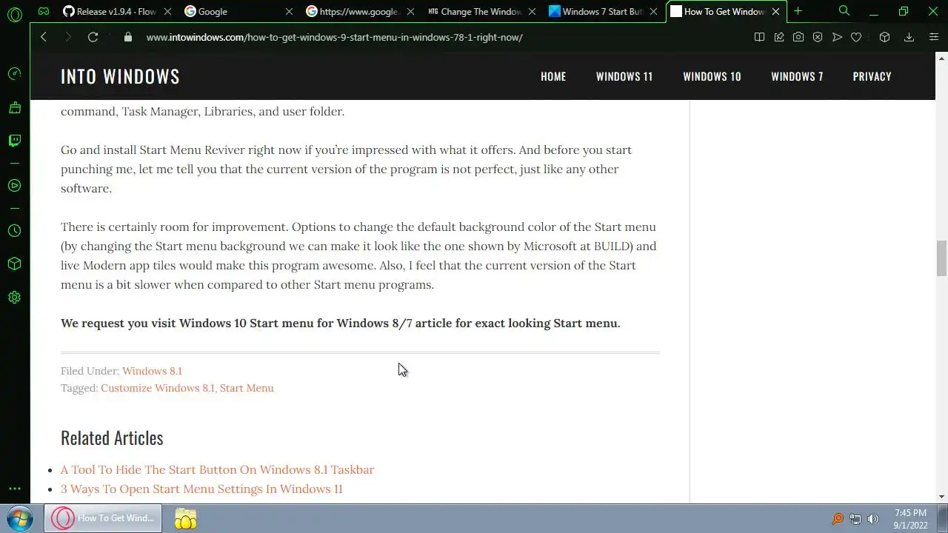
Task: Close the Change The Window tab
Action: tap(532, 12)
